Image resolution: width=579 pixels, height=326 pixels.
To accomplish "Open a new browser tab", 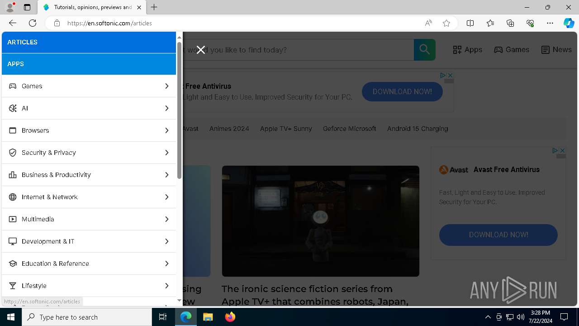I will (154, 7).
